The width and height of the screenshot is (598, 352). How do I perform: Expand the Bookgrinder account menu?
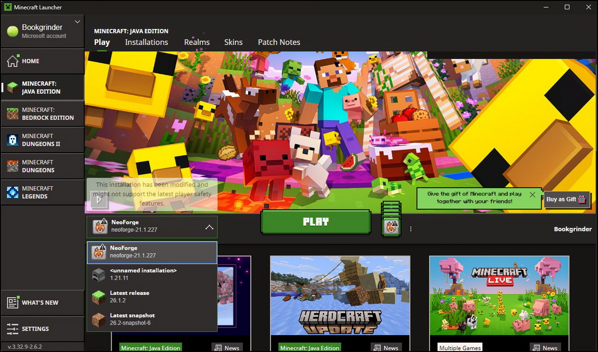pos(77,22)
